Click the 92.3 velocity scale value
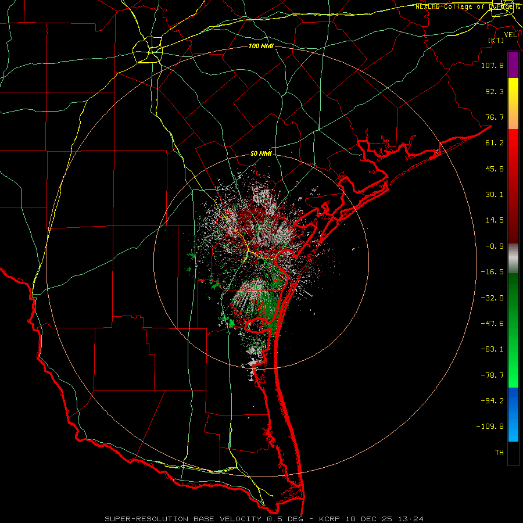Screen dimensions: 523x523 pyautogui.click(x=495, y=91)
